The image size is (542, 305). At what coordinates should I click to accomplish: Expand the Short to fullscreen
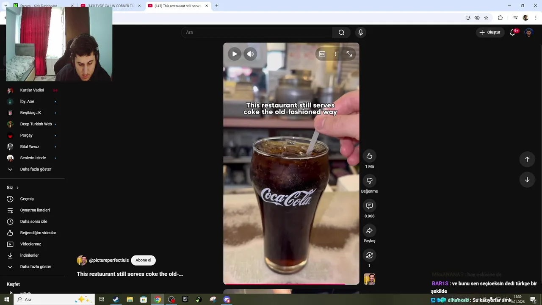tap(349, 54)
